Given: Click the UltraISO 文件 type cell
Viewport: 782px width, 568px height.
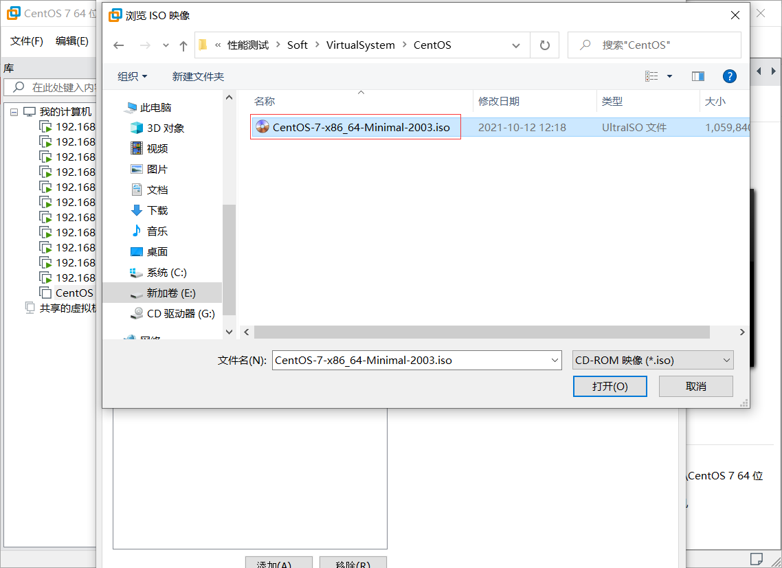Looking at the screenshot, I should pos(634,127).
